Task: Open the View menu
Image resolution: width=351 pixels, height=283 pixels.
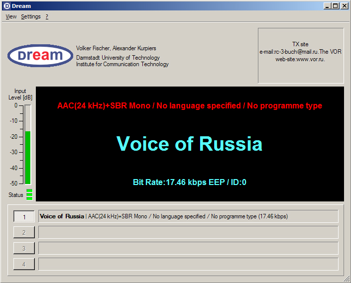Action: pyautogui.click(x=11, y=16)
